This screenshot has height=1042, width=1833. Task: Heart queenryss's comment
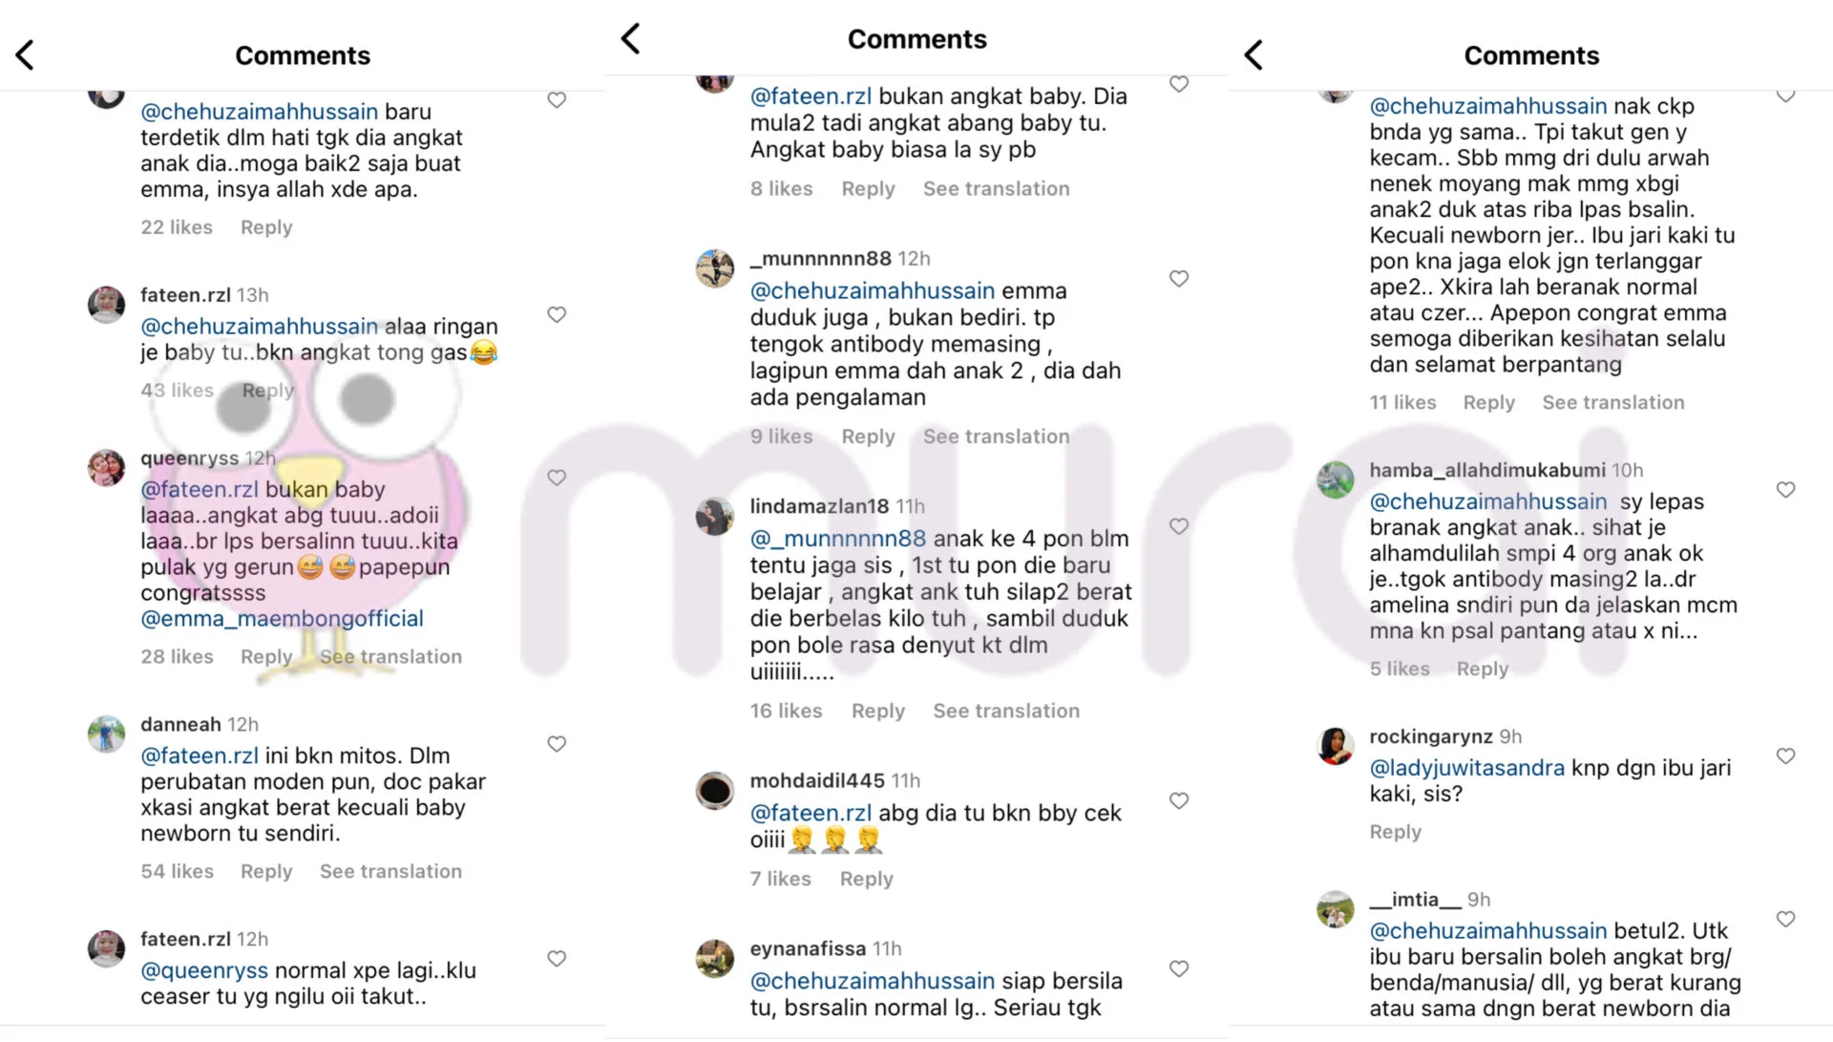point(557,478)
